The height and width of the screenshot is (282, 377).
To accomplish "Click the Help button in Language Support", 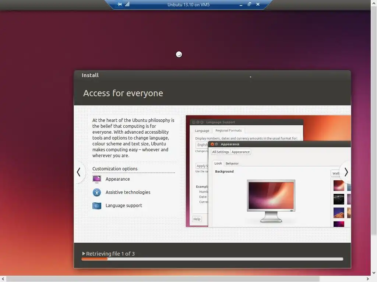I will pyautogui.click(x=197, y=219).
